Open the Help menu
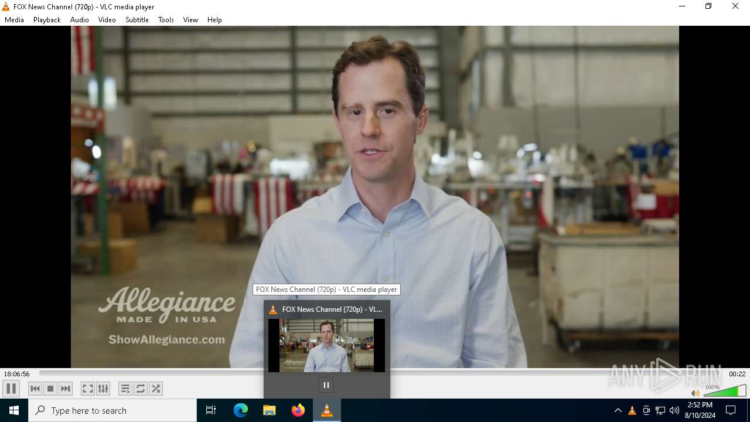Screen dimensions: 750x422 click(214, 20)
